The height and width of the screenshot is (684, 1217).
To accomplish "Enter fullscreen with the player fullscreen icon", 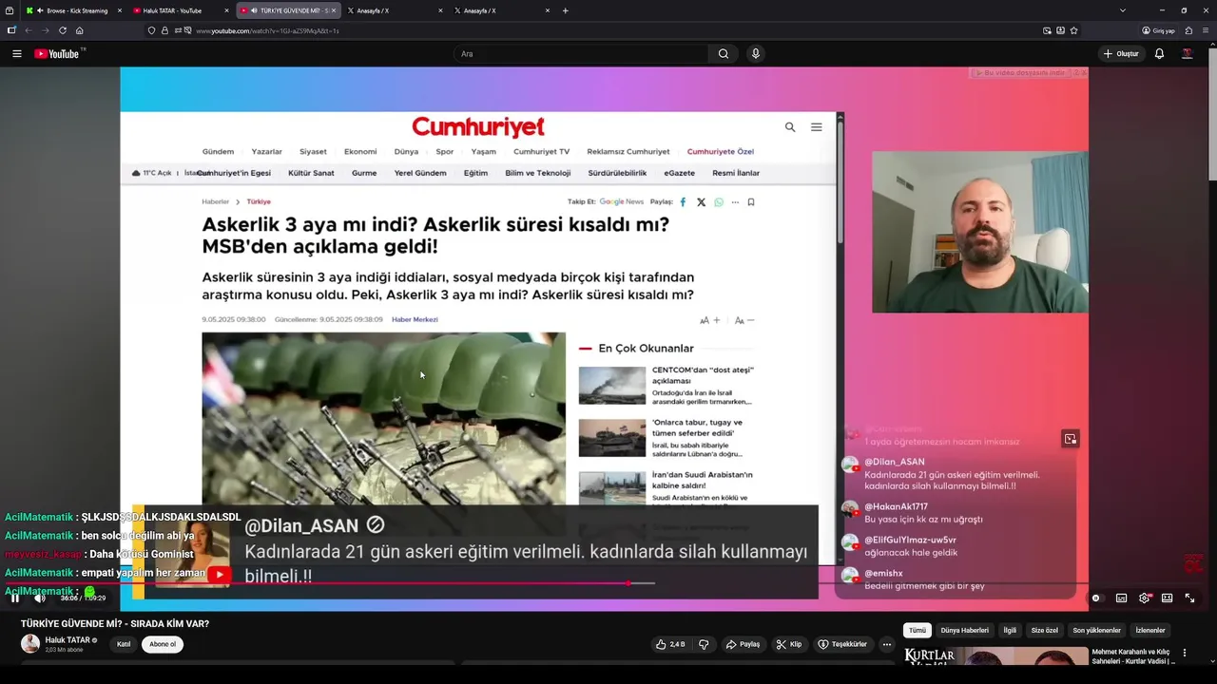I will click(1189, 598).
